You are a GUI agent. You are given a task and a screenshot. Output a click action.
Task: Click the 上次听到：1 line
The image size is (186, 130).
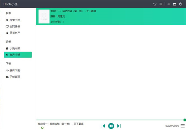[x=57, y=22]
